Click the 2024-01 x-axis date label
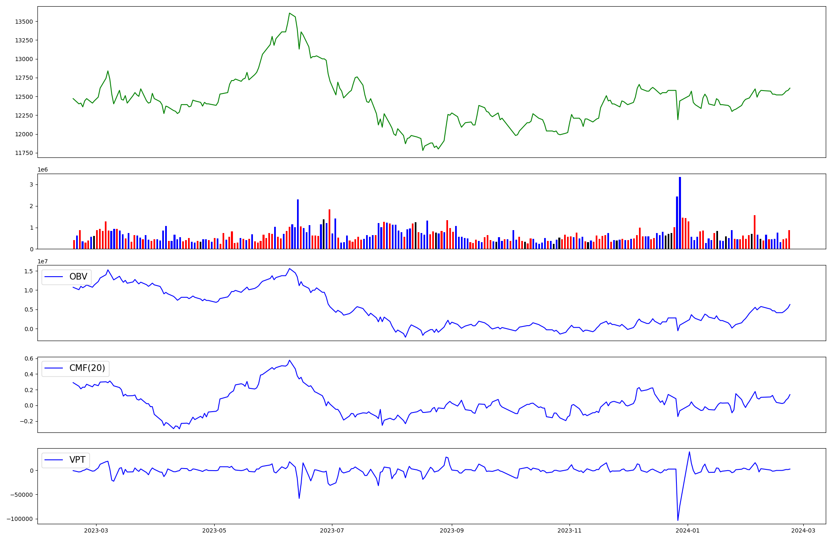Screen dimensions: 832x540 point(688,530)
